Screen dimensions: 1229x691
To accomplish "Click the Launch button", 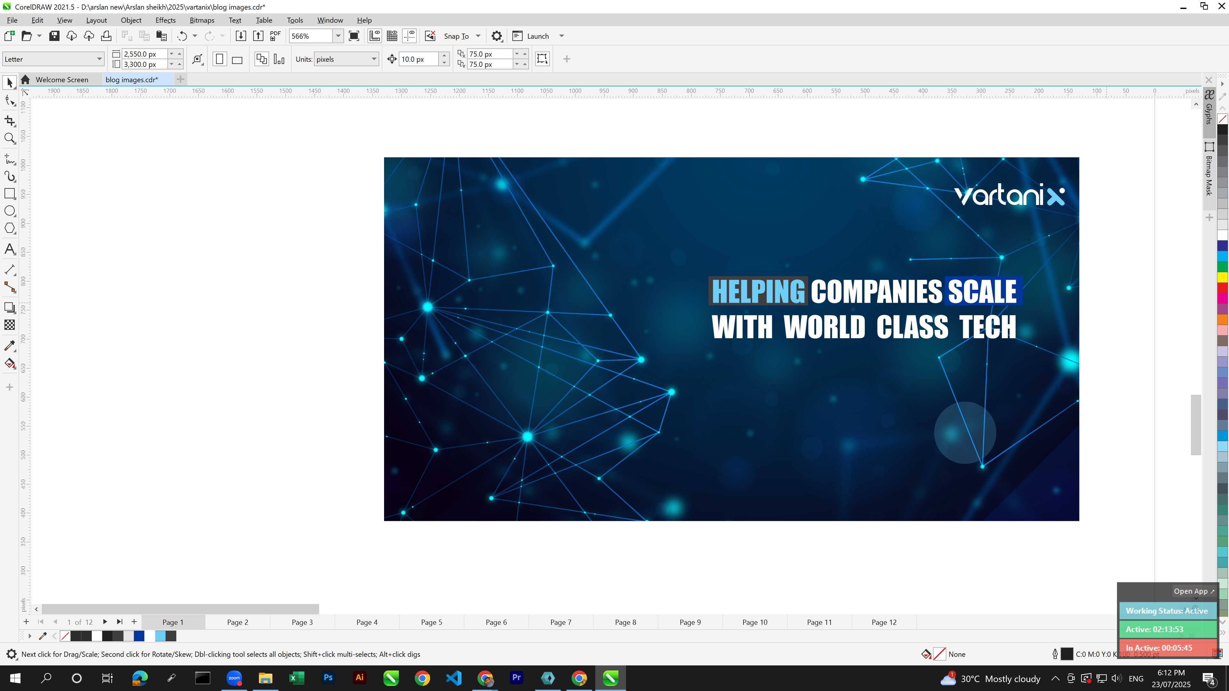I will tap(531, 36).
